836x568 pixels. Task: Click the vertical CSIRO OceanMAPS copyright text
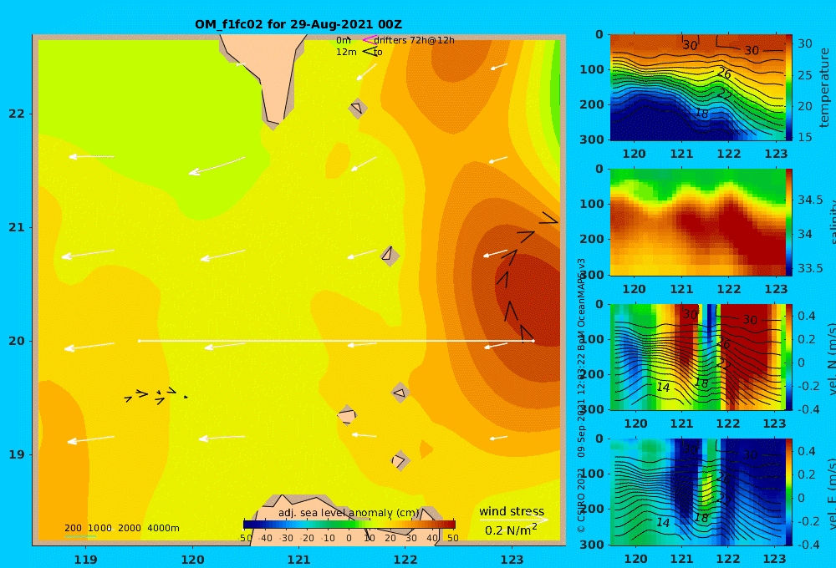pos(581,396)
